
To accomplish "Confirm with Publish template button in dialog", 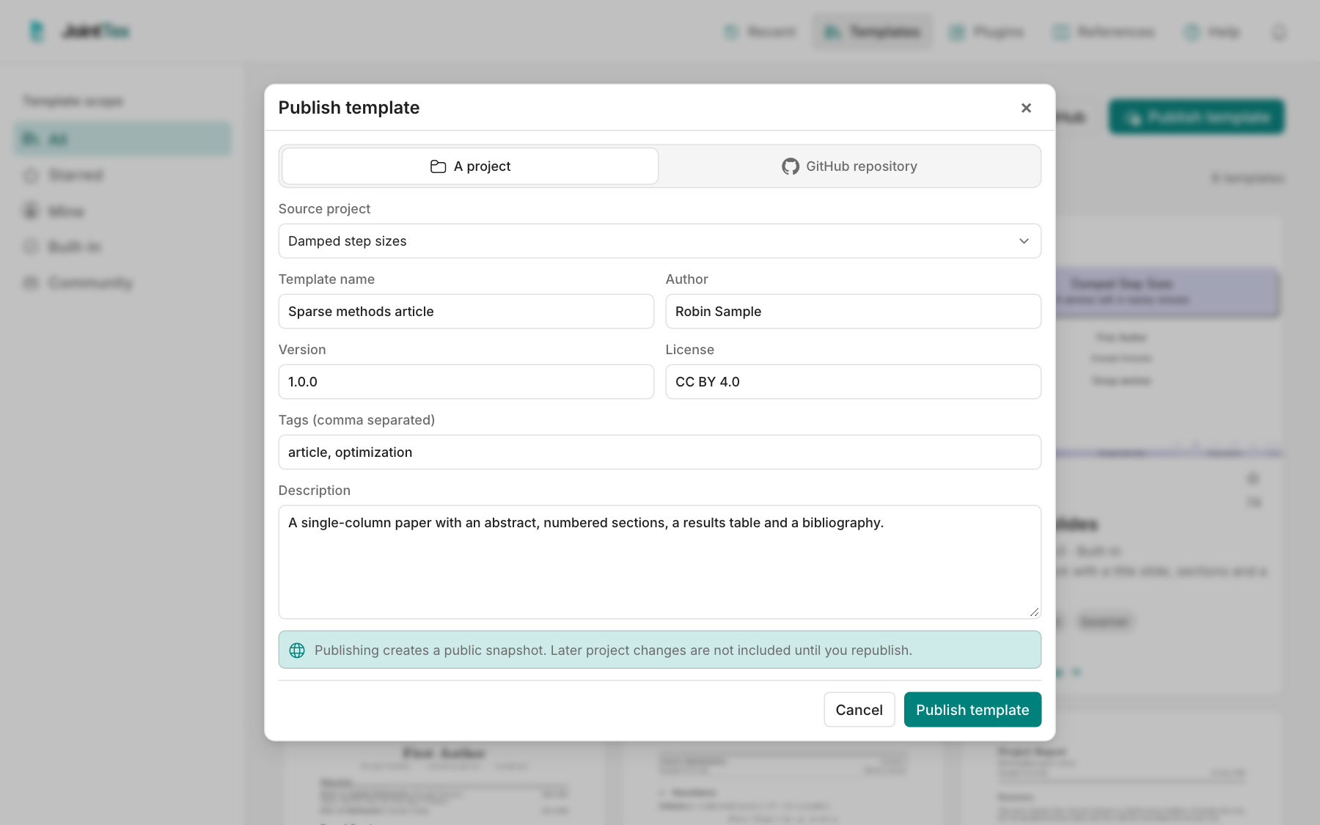I will (x=972, y=710).
